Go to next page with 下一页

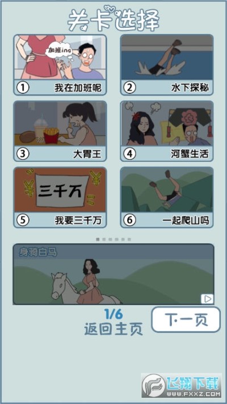click(186, 319)
